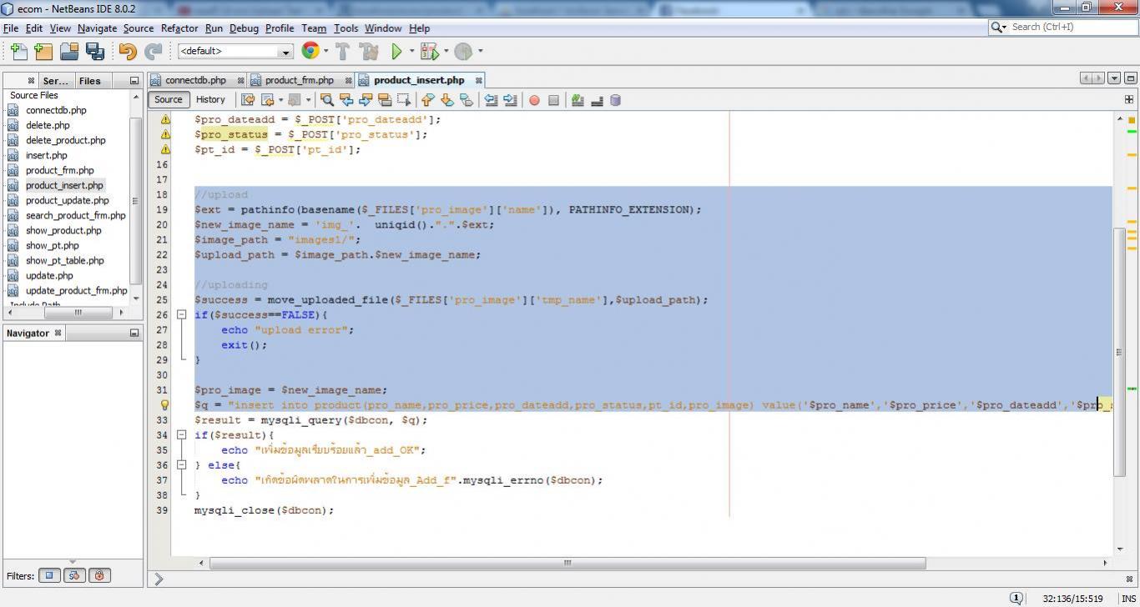
Task: Toggle the second Navigator filter button
Action: click(x=74, y=575)
